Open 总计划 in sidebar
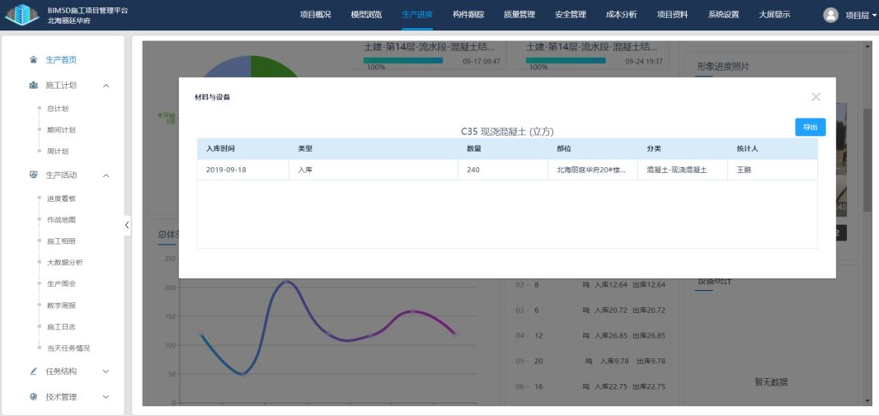 coord(58,109)
